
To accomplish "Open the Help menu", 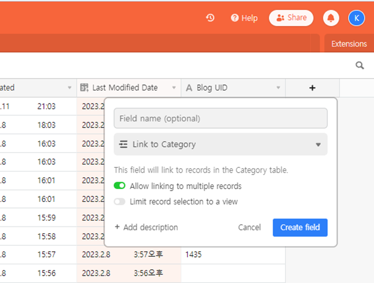I will point(244,18).
